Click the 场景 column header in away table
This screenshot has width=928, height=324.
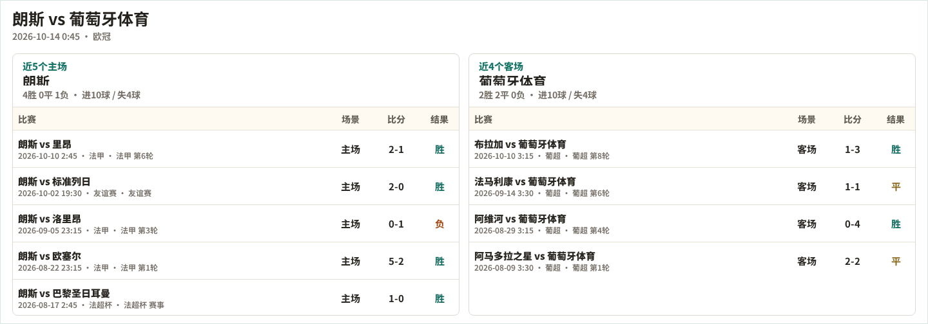click(807, 119)
